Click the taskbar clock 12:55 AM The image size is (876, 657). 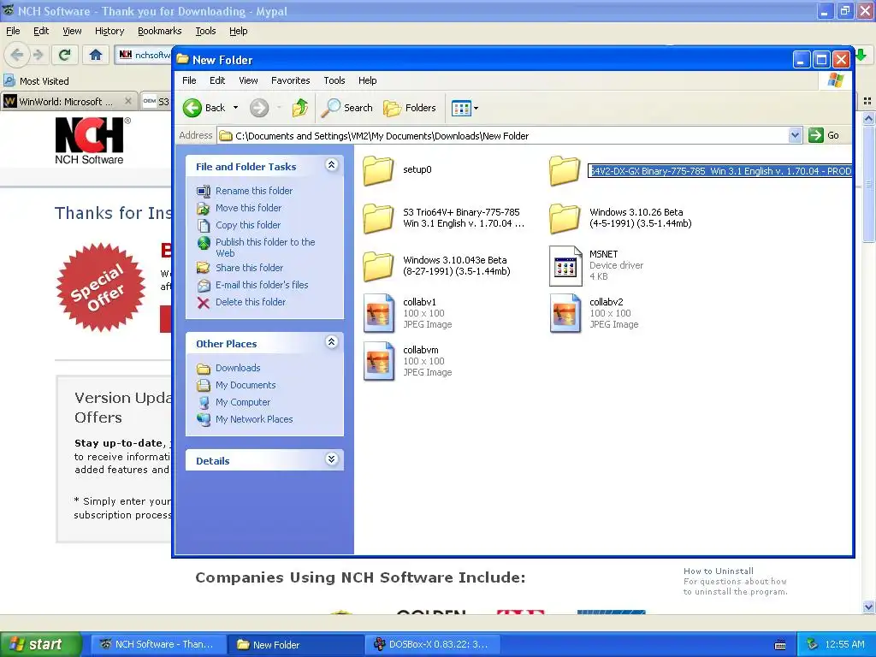844,644
